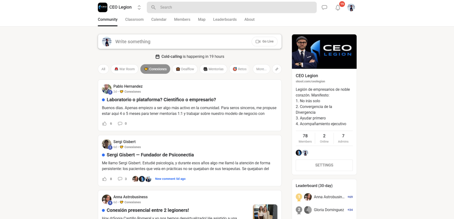
Task: Click the first online member avatar in sidebar
Action: coord(299,153)
